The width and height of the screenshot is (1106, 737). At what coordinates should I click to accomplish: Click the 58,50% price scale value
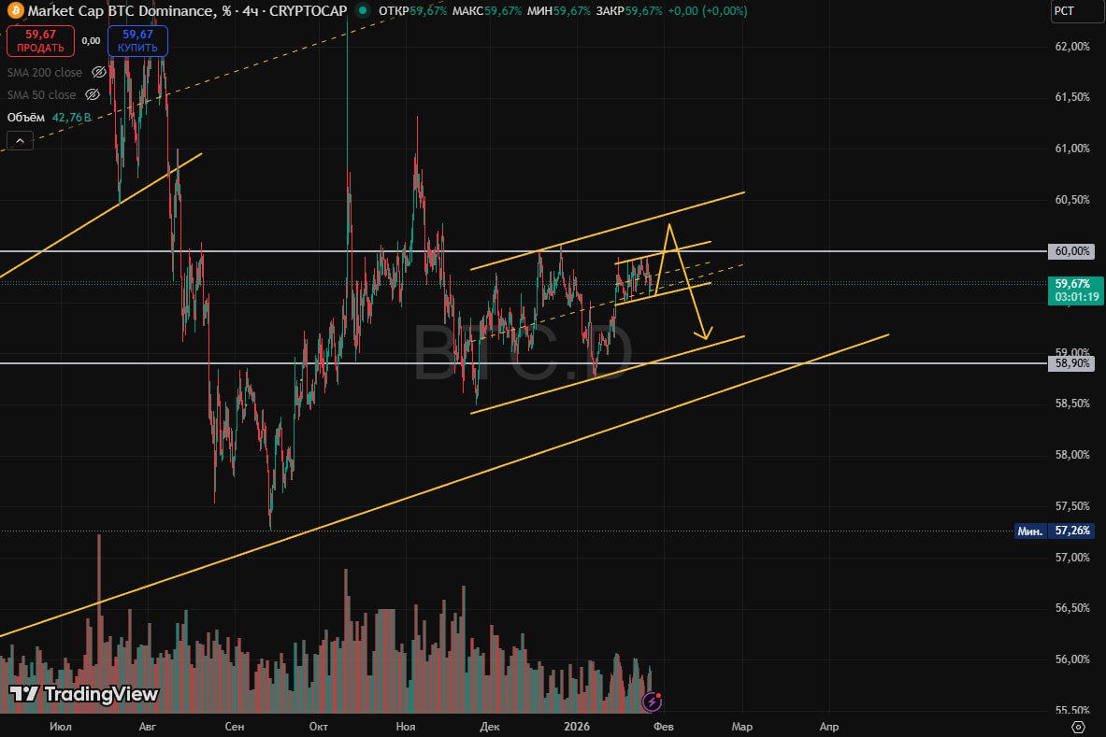(1072, 404)
